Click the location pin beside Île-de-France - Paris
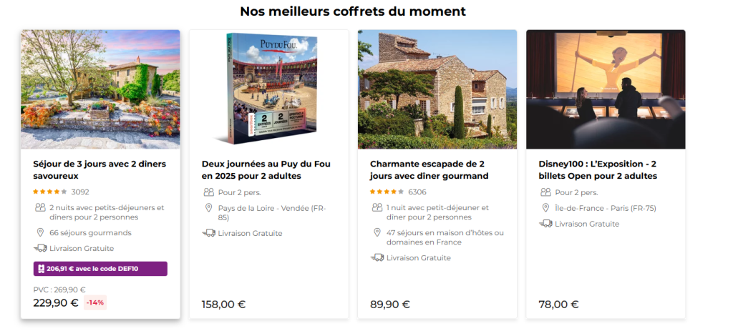Image resolution: width=733 pixels, height=331 pixels. 545,208
